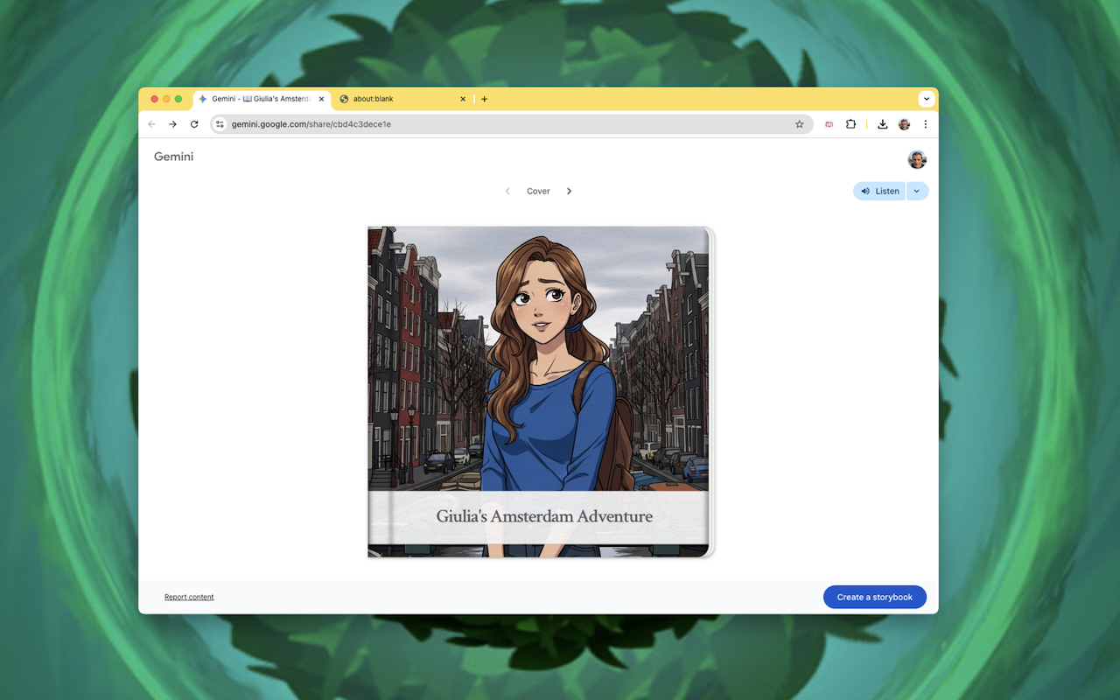Switch to the Gemini Giulia's Amsterdam tab
The width and height of the screenshot is (1120, 700).
coord(262,99)
